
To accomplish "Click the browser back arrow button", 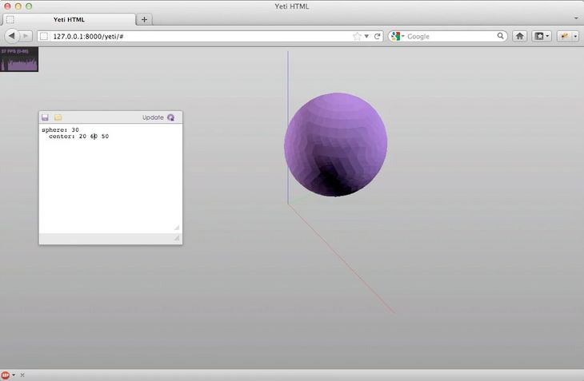I will (13, 36).
